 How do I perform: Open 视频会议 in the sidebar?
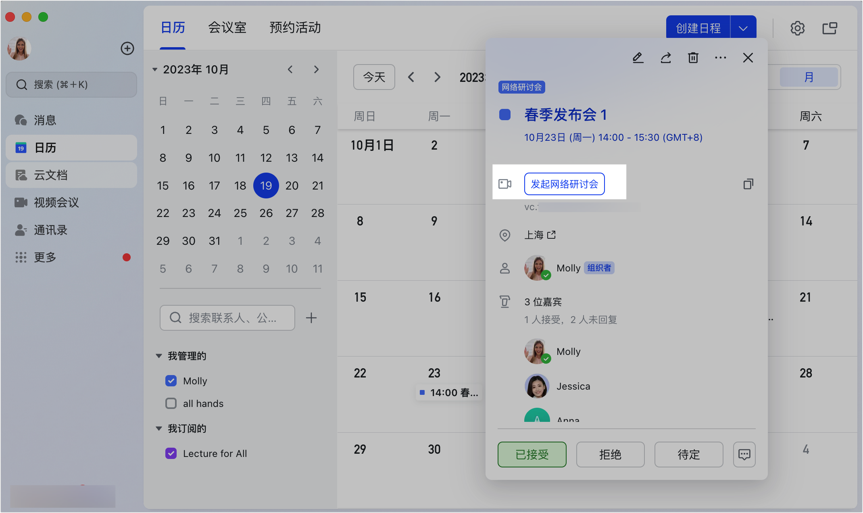point(56,202)
